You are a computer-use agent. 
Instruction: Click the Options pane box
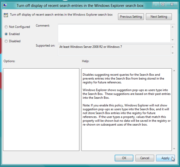[x=41, y=110]
